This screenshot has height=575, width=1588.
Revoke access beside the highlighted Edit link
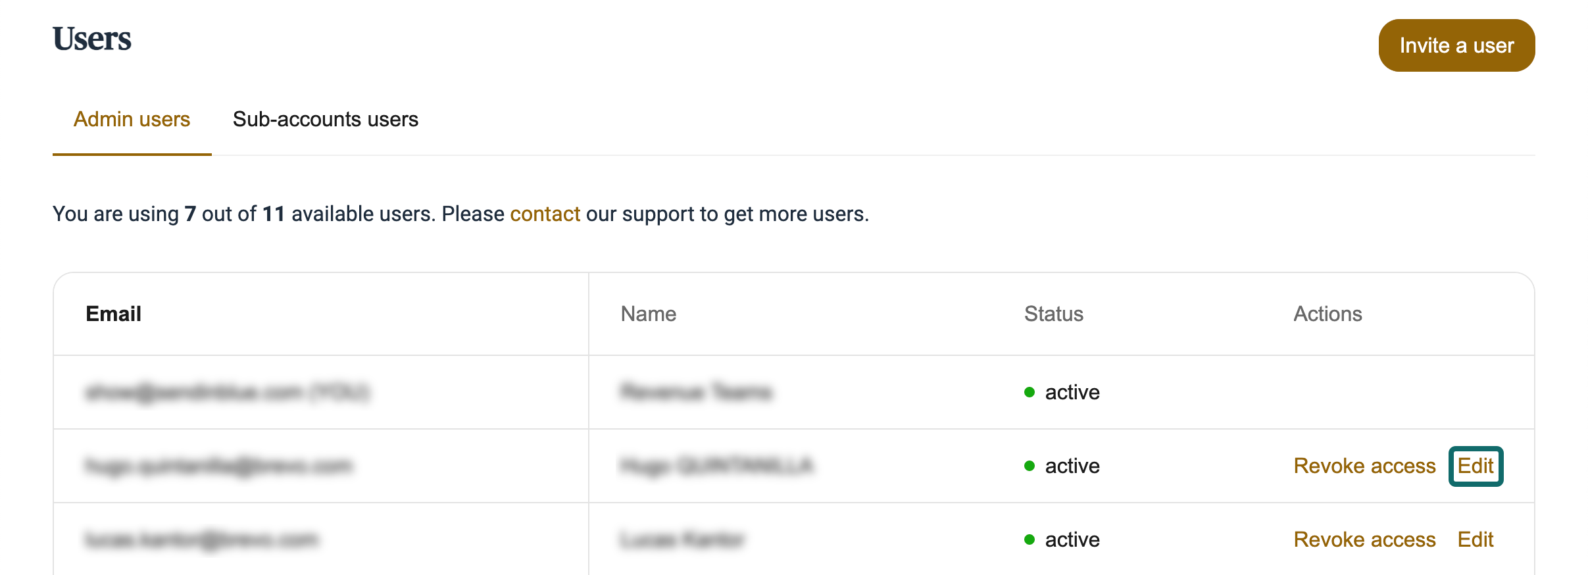click(x=1364, y=466)
